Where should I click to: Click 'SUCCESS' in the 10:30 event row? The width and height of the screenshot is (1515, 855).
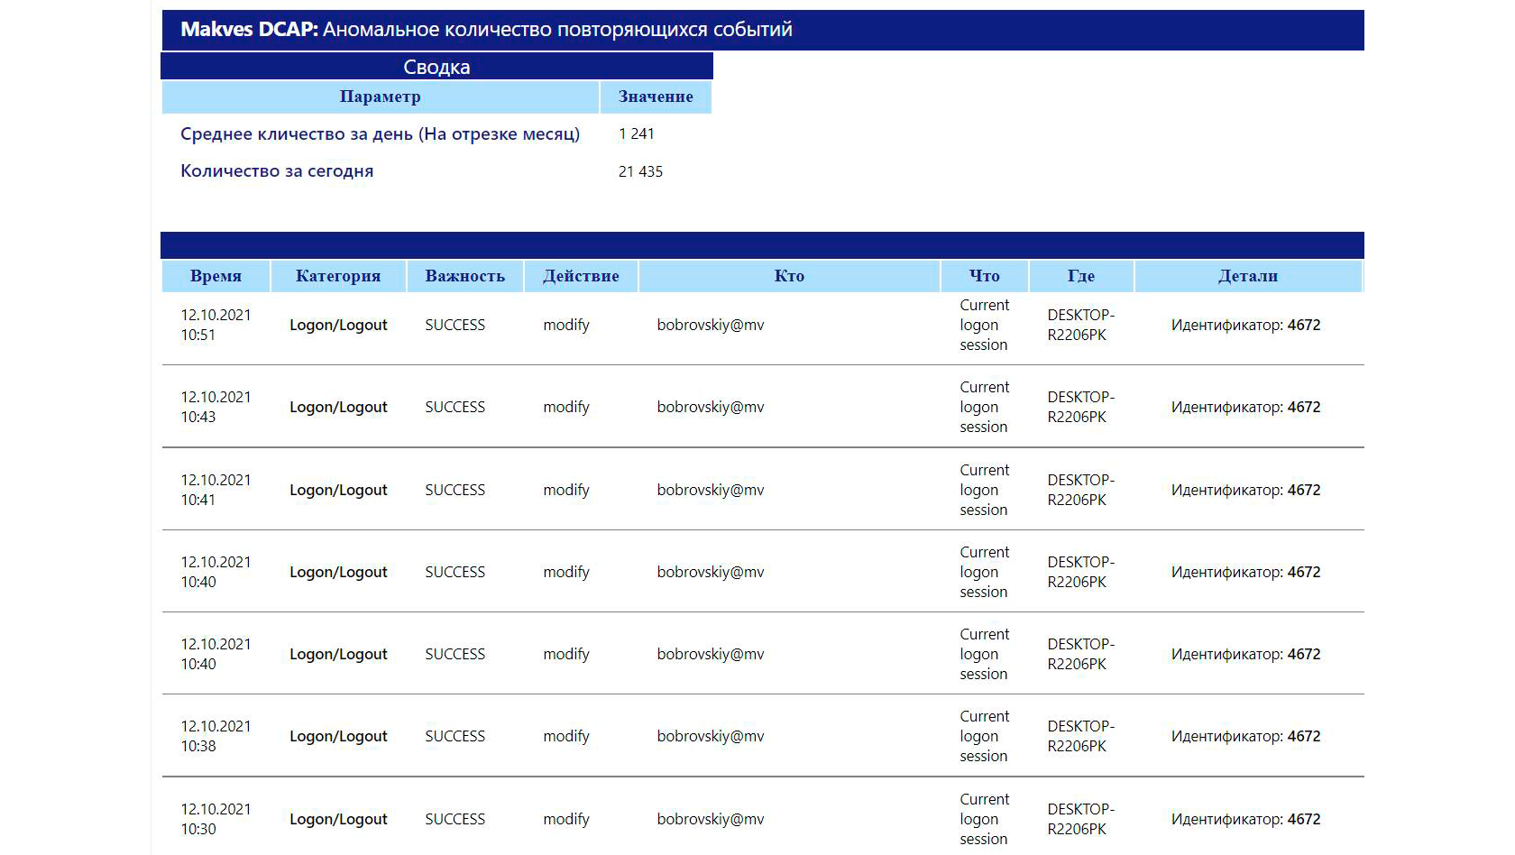(x=454, y=819)
